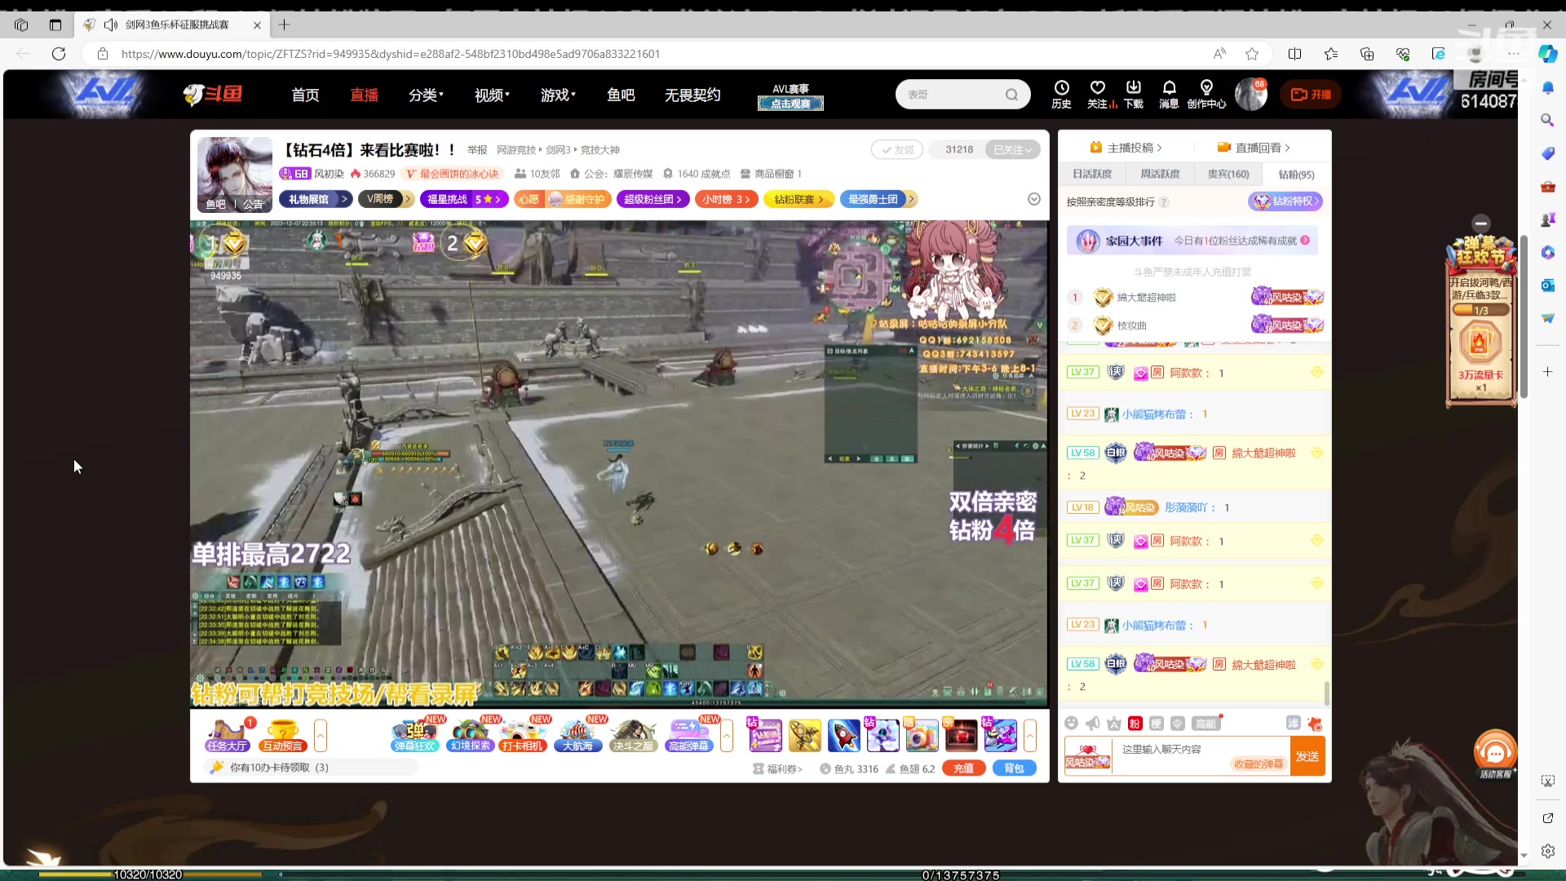Click the chat list scrollbar
Image resolution: width=1566 pixels, height=881 pixels.
[1326, 693]
